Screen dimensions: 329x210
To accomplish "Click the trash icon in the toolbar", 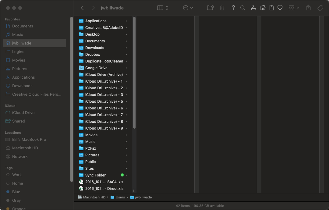I will (222, 8).
